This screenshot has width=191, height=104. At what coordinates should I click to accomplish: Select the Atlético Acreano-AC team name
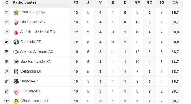click(37, 52)
